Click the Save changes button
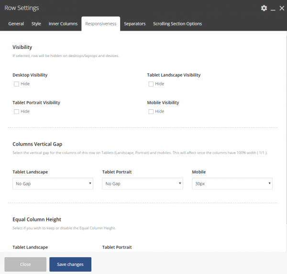Screen dimensions: 287x274 click(70, 264)
